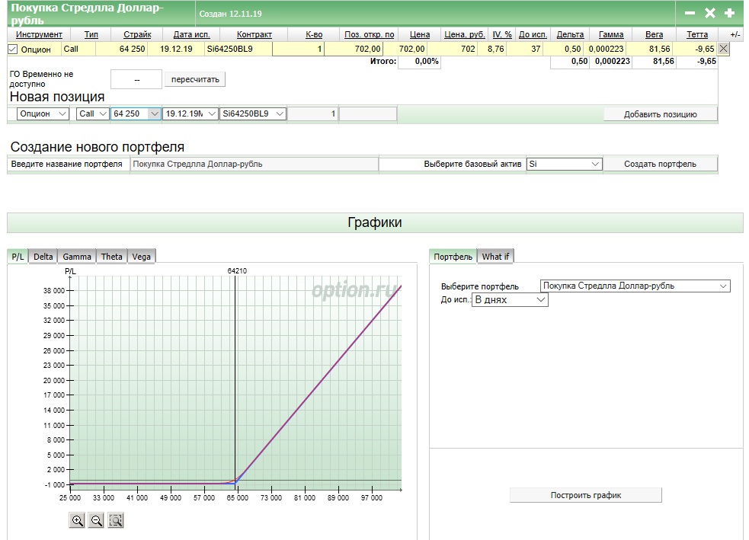Switch to the Gamma chart tab

pos(77,257)
